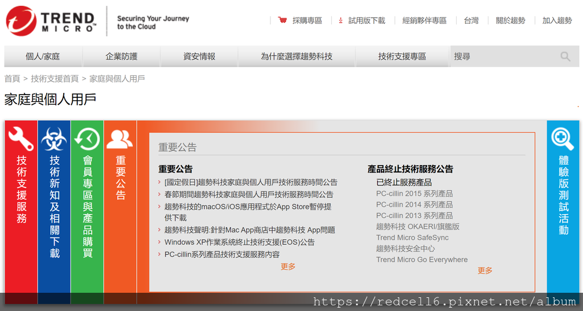Click 家庭與個人用戶 breadcrumb
Viewport: 583px width, 311px height.
click(x=117, y=79)
